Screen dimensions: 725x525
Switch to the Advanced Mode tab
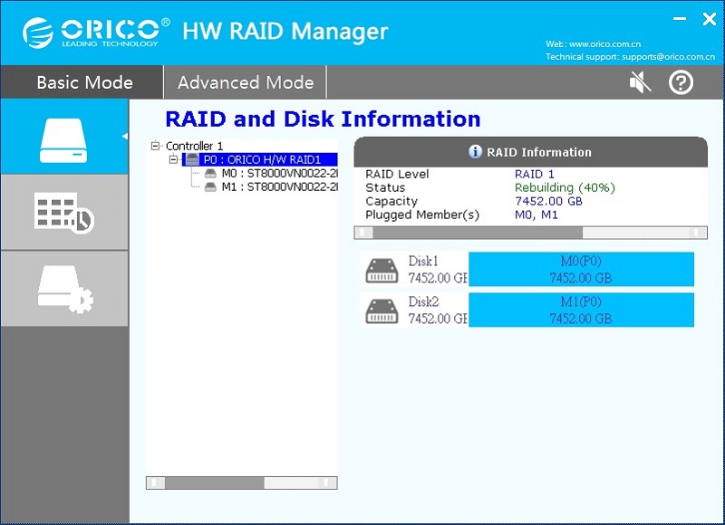pos(245,82)
